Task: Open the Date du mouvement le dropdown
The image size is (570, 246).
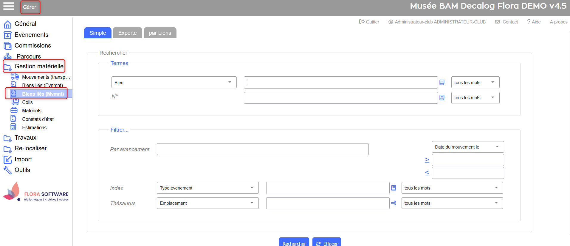Action: click(467, 147)
